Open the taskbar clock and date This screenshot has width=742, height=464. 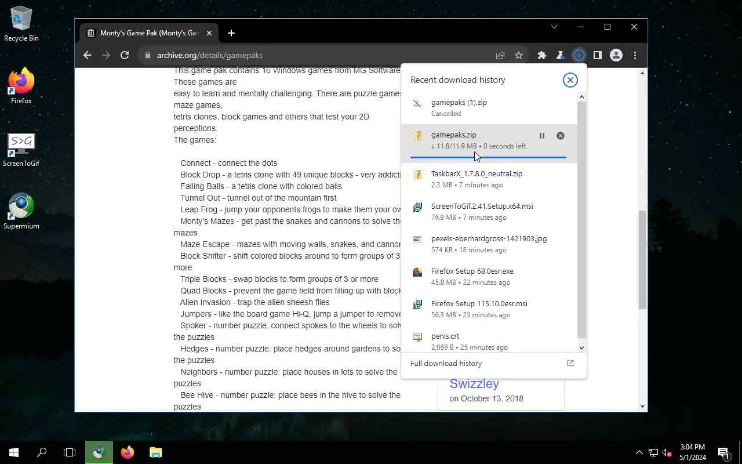point(692,452)
